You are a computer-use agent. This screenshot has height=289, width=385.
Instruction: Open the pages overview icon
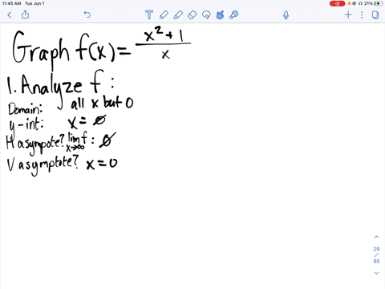[375, 14]
